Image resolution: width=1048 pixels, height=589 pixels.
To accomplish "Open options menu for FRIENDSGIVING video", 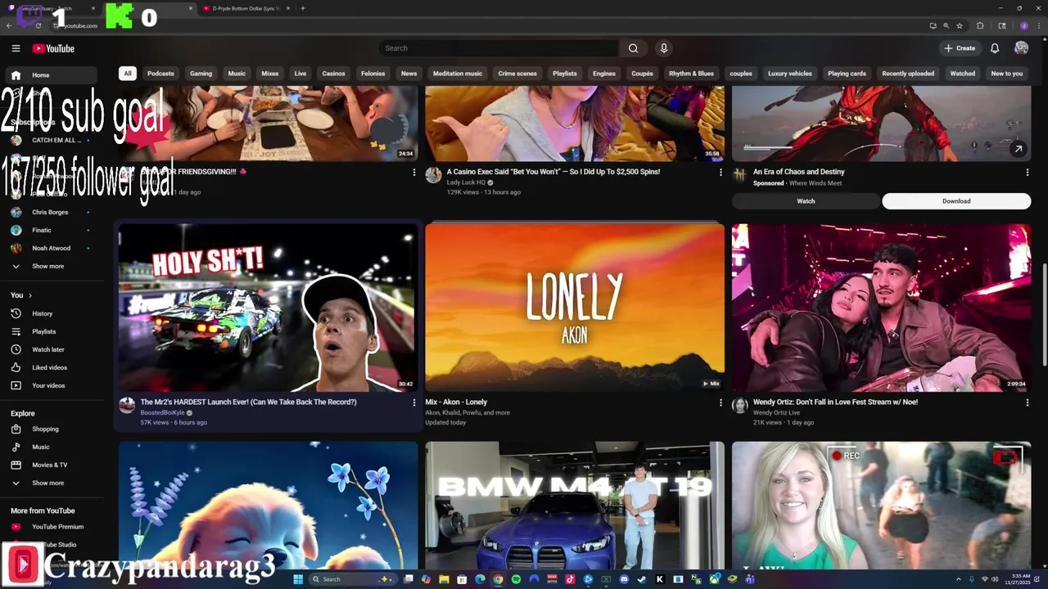I will pos(414,173).
